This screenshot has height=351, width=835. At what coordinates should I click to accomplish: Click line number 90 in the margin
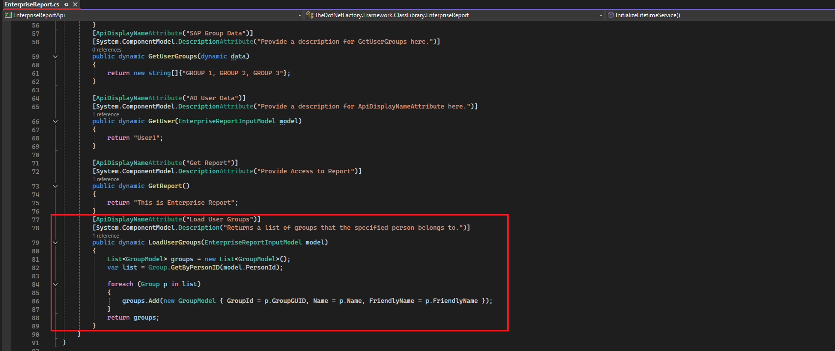point(35,335)
